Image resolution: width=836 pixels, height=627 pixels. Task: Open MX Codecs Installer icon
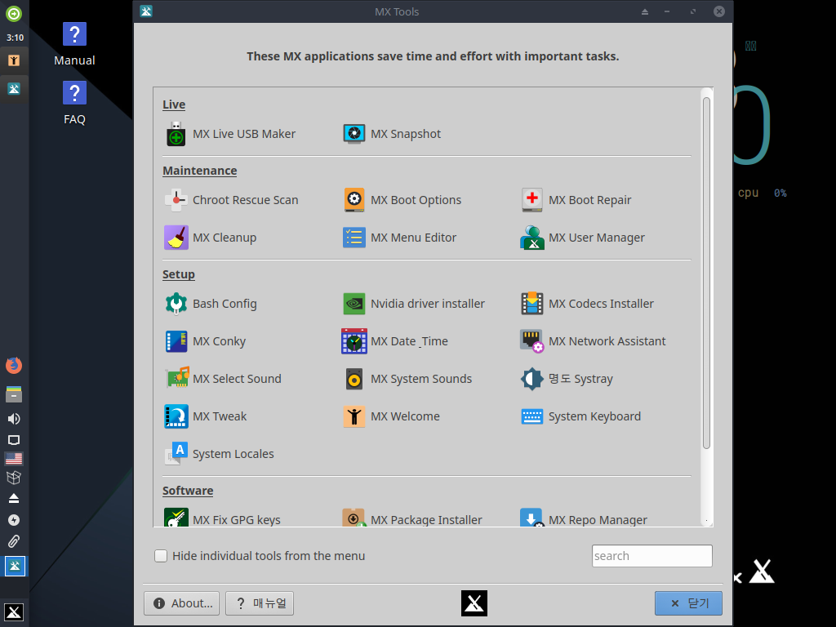pos(532,304)
